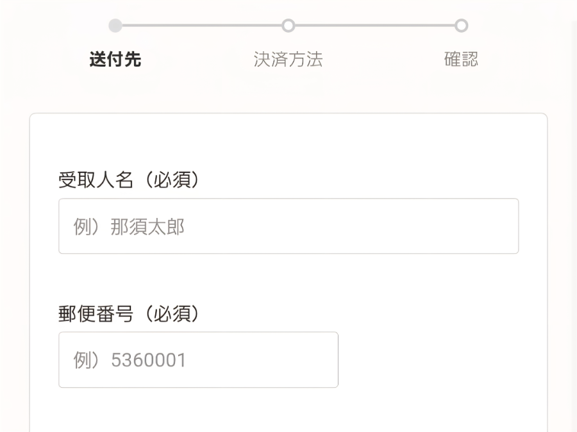Go to the 確認 step label
Image resolution: width=577 pixels, height=432 pixels.
click(461, 60)
